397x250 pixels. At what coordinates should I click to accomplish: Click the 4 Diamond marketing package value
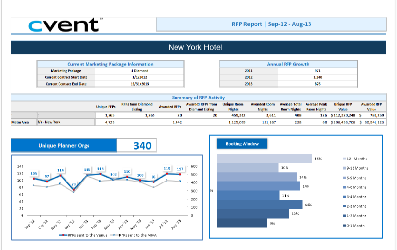coord(139,71)
